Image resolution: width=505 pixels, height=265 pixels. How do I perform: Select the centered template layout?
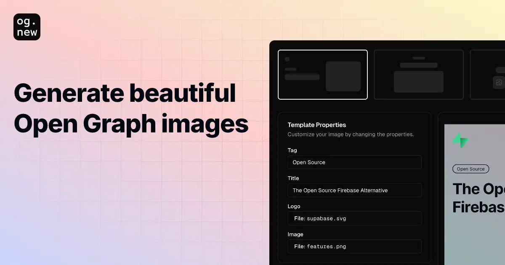pos(418,74)
